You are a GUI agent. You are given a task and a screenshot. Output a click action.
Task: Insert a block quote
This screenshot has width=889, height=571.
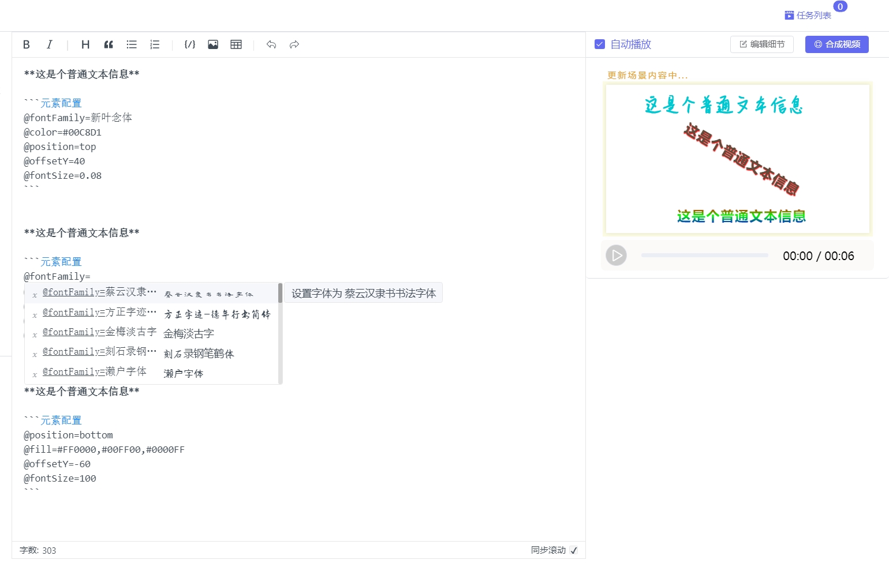point(109,44)
